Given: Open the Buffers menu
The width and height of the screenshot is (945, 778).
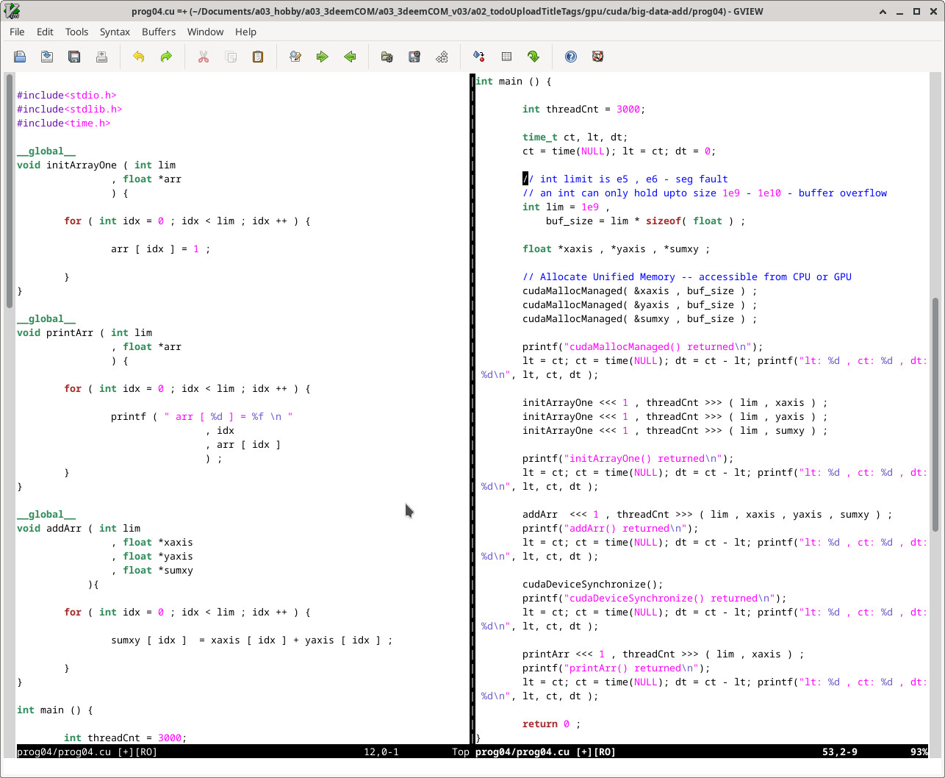Looking at the screenshot, I should (x=159, y=32).
